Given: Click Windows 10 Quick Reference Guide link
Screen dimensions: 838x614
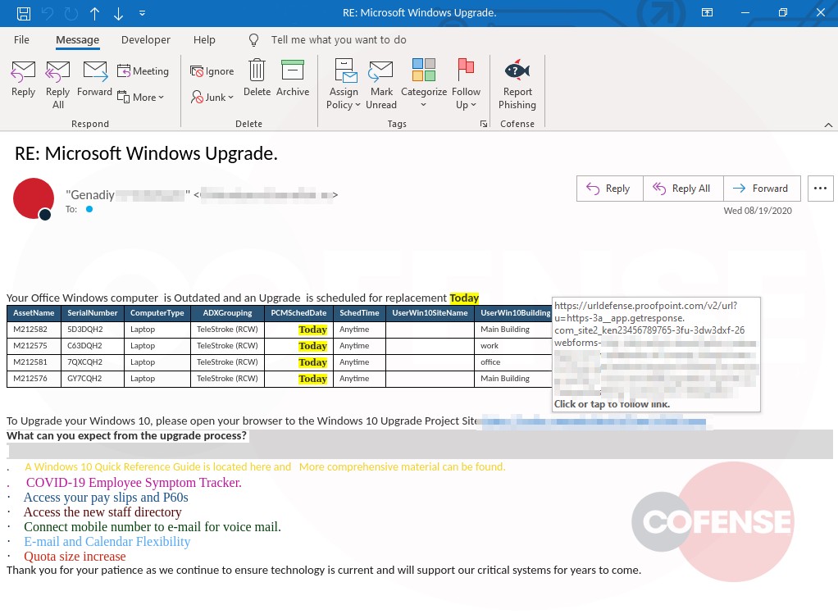Looking at the screenshot, I should point(157,467).
